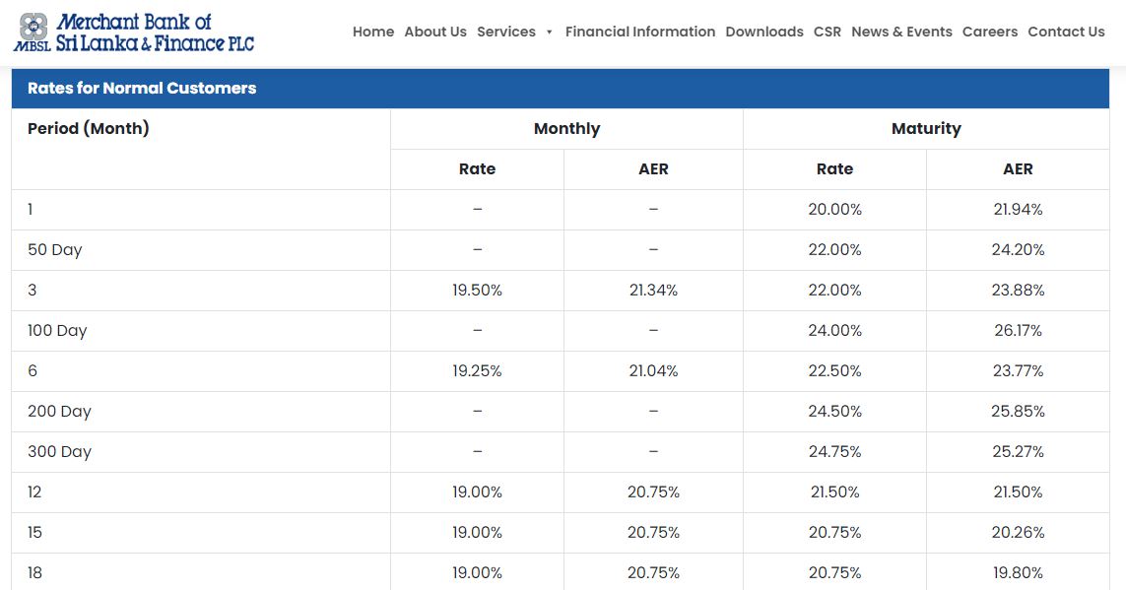Open the Careers link

coord(989,32)
